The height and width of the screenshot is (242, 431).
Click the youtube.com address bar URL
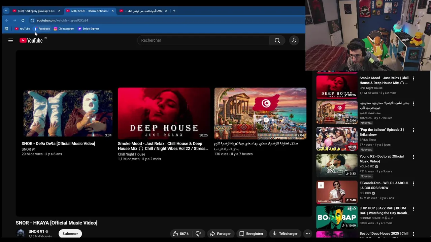tap(62, 21)
